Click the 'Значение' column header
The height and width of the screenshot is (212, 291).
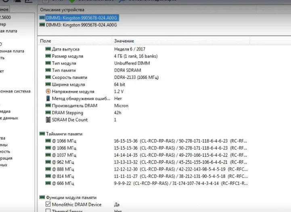(x=124, y=41)
